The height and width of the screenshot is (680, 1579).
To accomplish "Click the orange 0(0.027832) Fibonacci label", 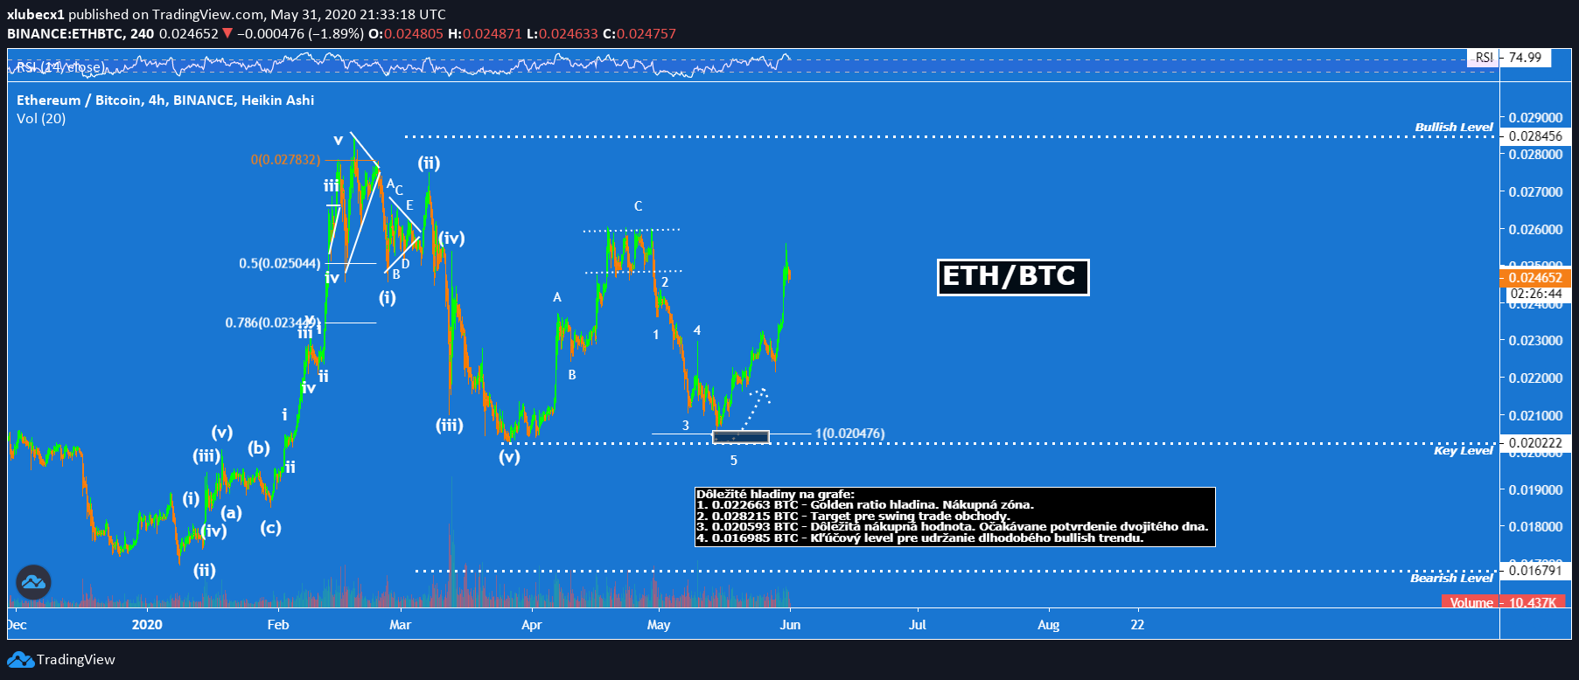I will coord(285,160).
